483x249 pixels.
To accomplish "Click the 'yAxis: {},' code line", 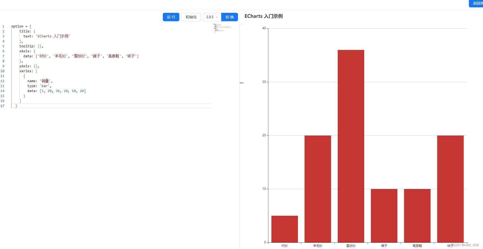I will [x=29, y=66].
